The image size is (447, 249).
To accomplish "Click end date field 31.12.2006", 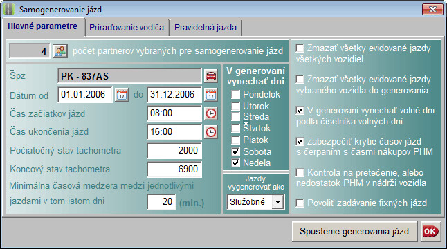I will [174, 95].
